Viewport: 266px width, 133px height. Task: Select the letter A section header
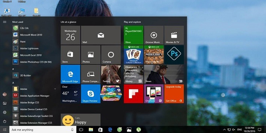click(x=13, y=83)
